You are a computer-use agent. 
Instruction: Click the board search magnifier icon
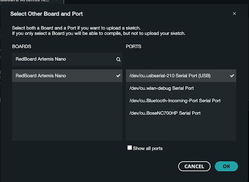pyautogui.click(x=118, y=59)
